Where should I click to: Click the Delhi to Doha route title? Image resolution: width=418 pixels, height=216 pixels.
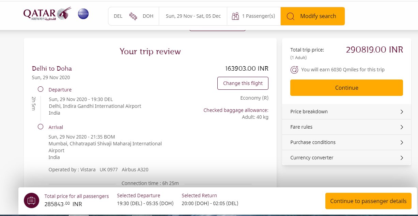tap(52, 69)
